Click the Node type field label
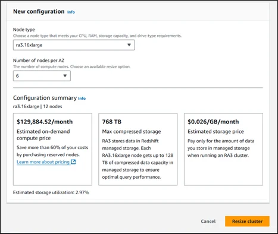The height and width of the screenshot is (234, 278). [24, 30]
